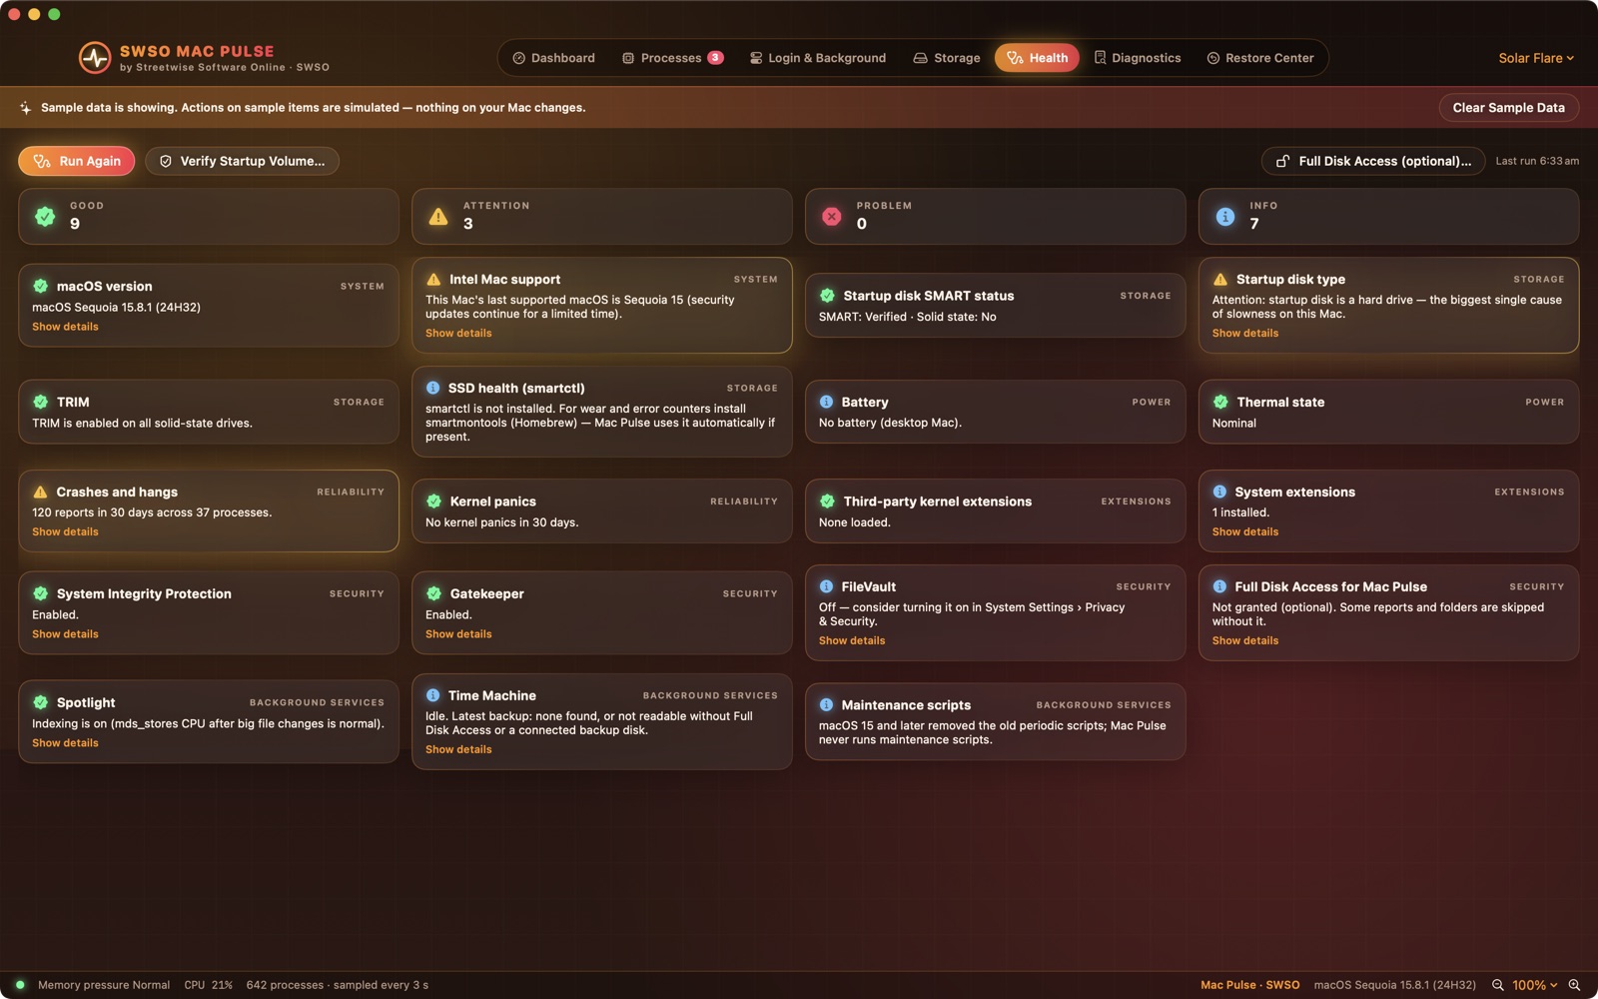The image size is (1598, 999).
Task: Open the Solar Flare theme dropdown
Action: click(x=1536, y=58)
